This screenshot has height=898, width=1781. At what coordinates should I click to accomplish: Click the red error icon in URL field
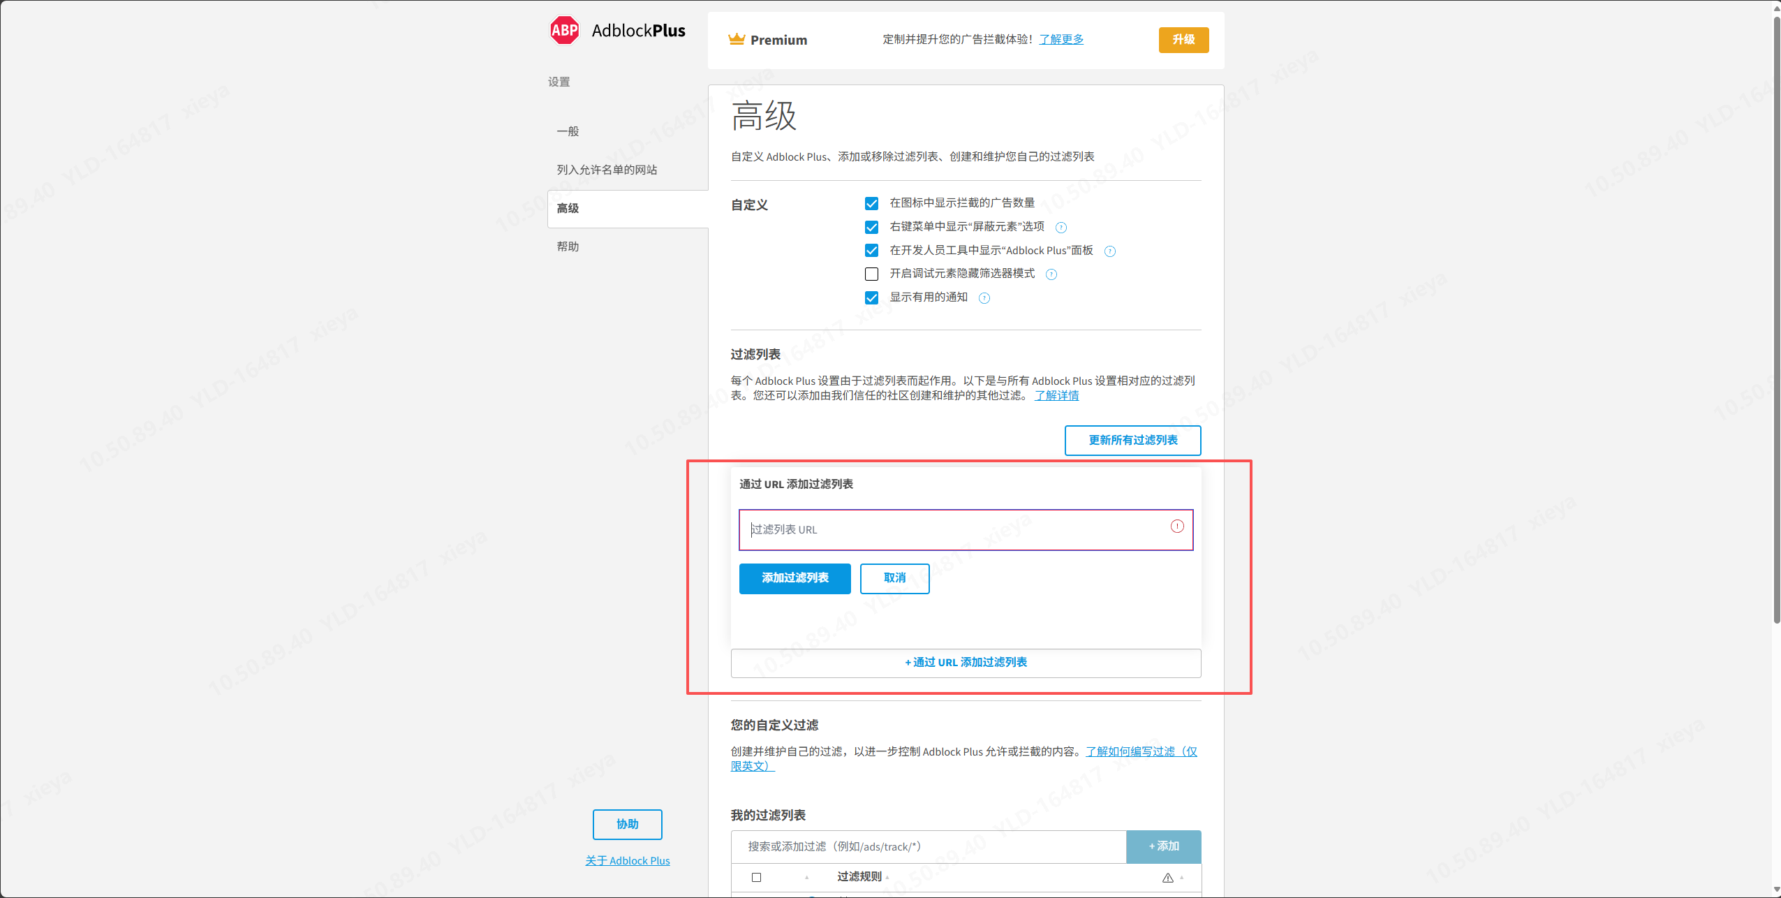pyautogui.click(x=1177, y=527)
